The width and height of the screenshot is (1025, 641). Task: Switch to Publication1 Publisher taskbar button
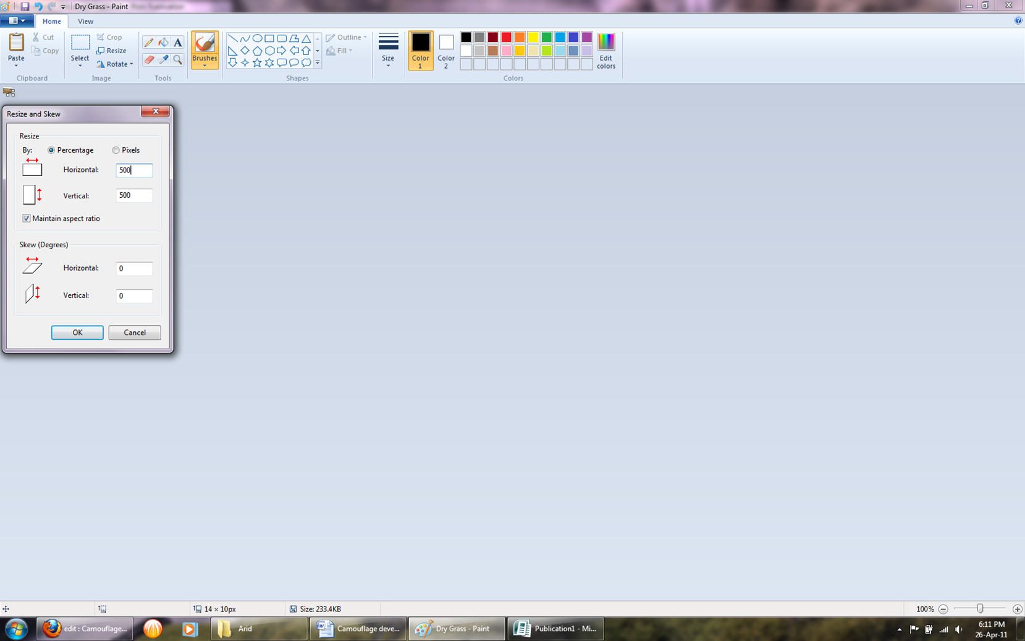555,629
